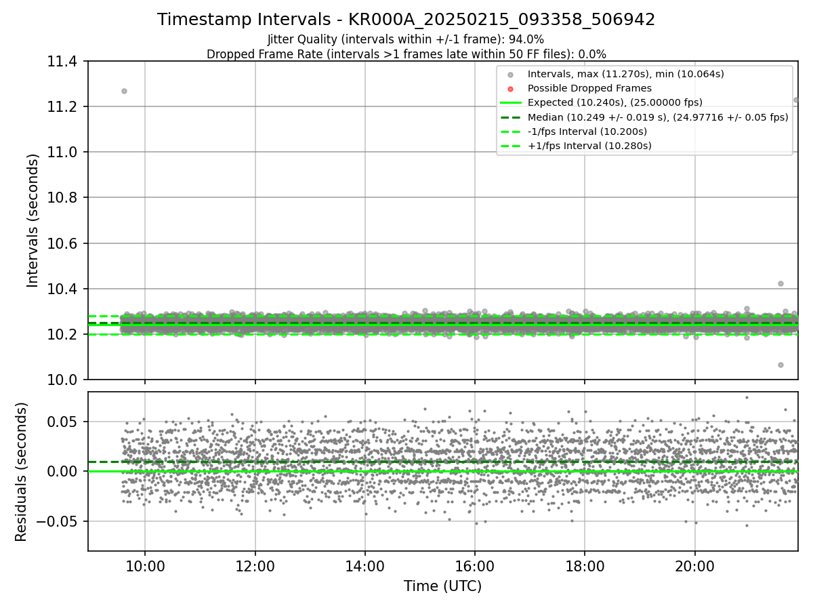Select legend text 'Expected (10.240s), (25.00000 fps)'
The image size is (813, 610).
tap(615, 103)
